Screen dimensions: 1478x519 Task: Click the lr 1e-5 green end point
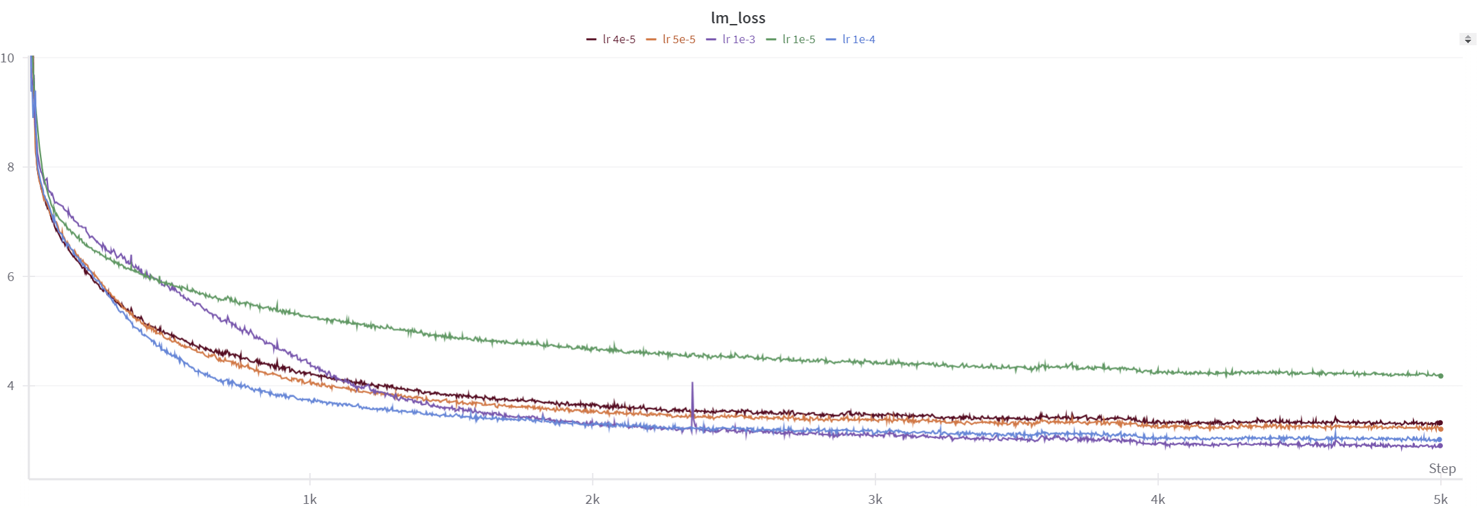(1441, 376)
